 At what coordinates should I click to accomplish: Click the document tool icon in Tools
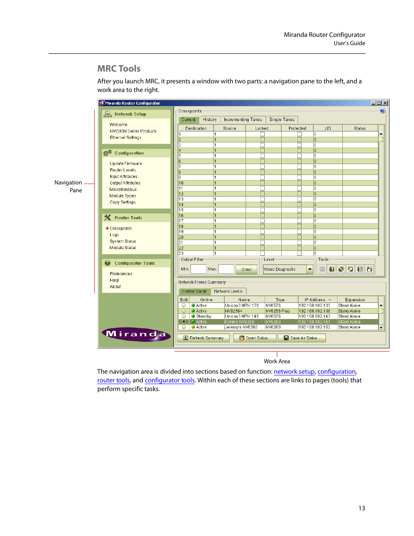pos(360,269)
